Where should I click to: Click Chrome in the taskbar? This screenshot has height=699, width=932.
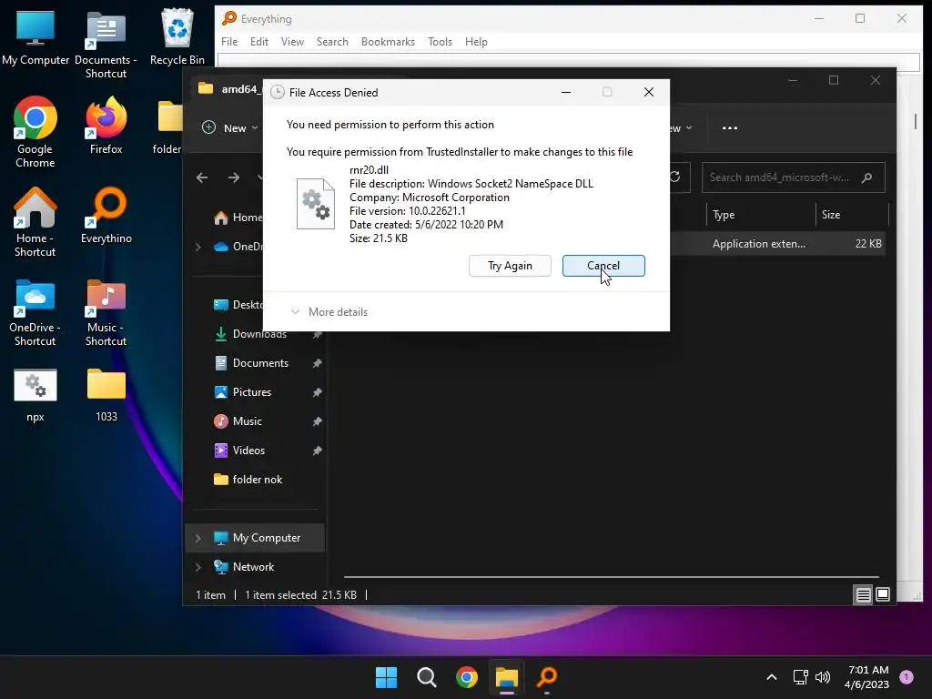click(x=467, y=677)
